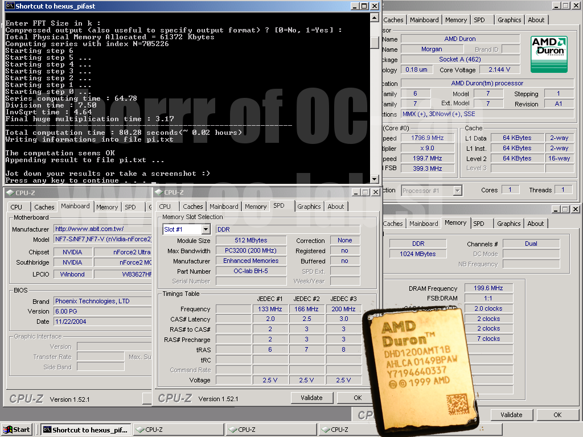The height and width of the screenshot is (437, 583).
Task: Click the processor name field 'AMD Duron'
Action: (x=460, y=39)
